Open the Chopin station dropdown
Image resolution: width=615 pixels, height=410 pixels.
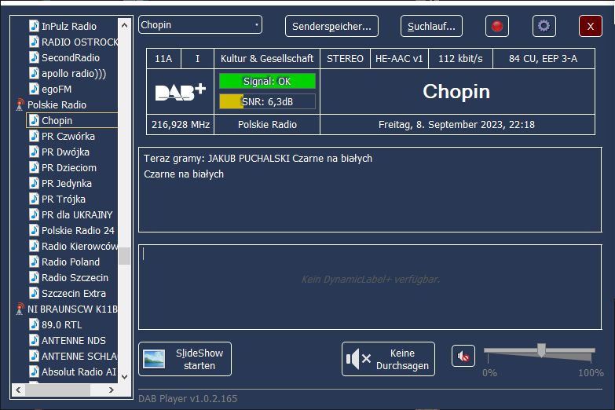coord(200,25)
